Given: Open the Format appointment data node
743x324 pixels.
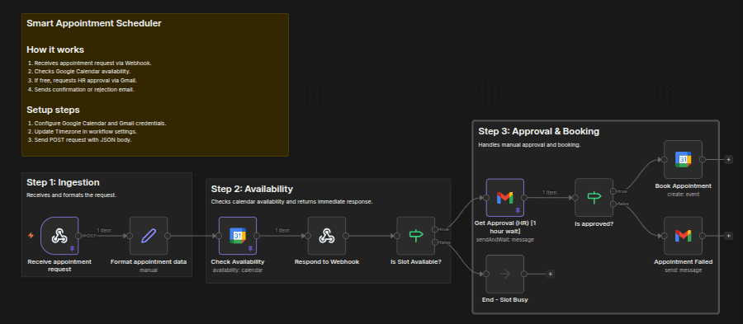Looking at the screenshot, I should (x=149, y=236).
